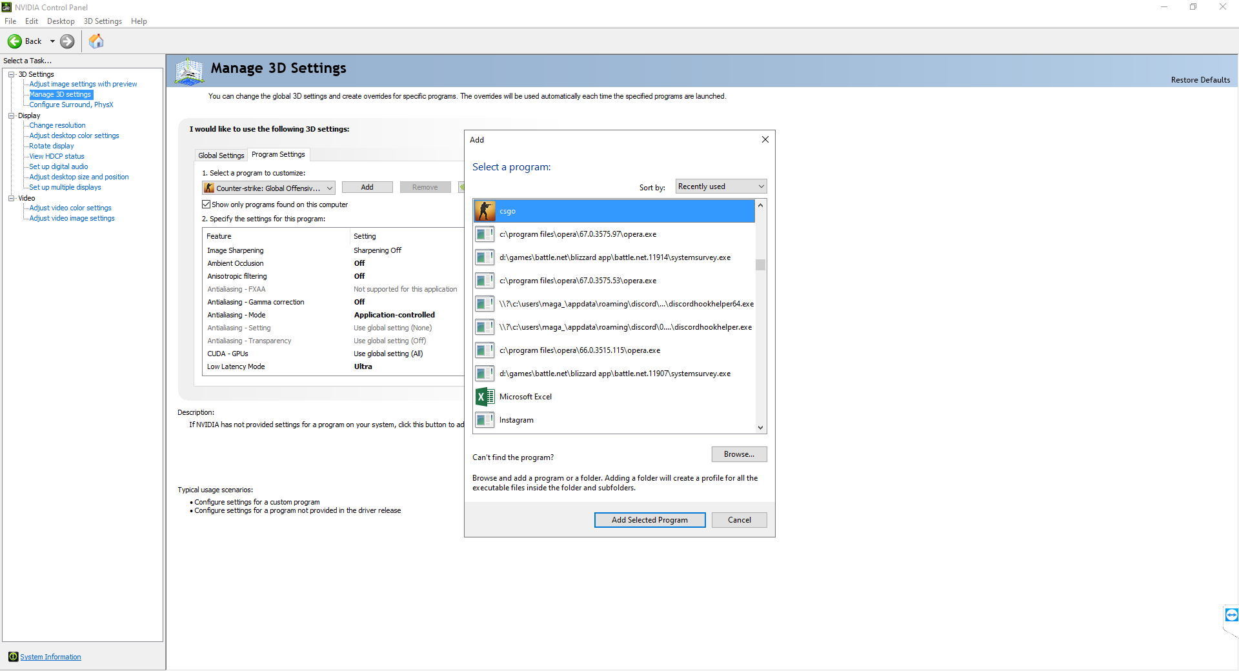
Task: Open Adjust image settings with preview
Action: coord(83,84)
